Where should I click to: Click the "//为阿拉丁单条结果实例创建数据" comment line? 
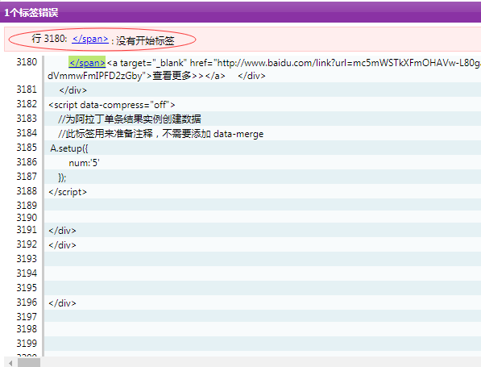pyautogui.click(x=130, y=119)
